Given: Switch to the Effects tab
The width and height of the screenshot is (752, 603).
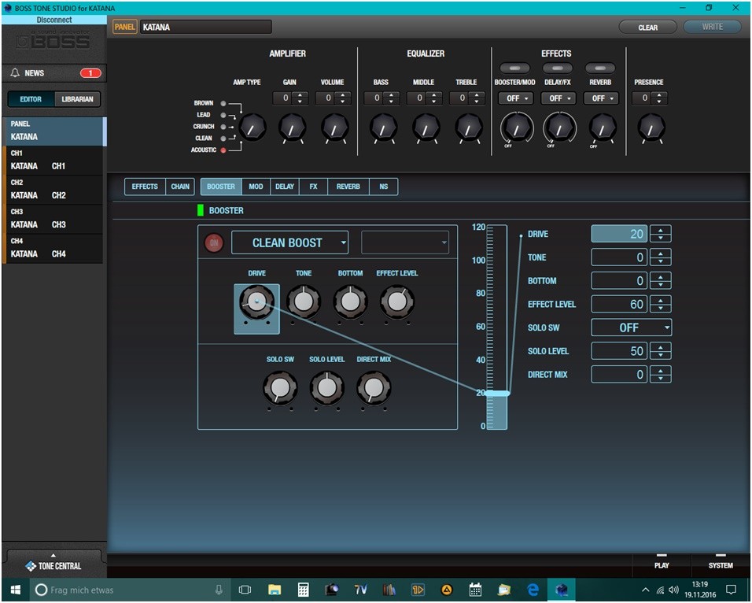Looking at the screenshot, I should [145, 187].
